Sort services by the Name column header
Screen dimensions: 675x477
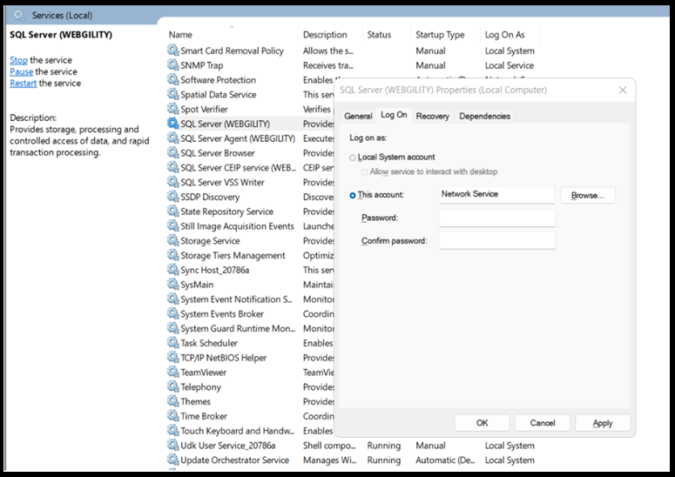click(181, 35)
